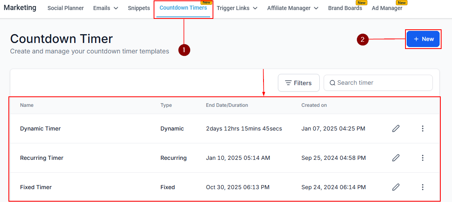Screen dimensions: 452x202
Task: Open three-dot menu for Recurring Timer
Action: pos(422,158)
